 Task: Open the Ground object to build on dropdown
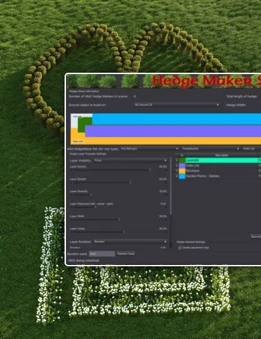coord(177,105)
